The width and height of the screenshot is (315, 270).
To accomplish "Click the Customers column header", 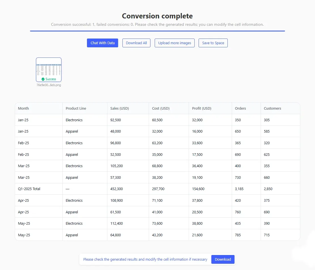I will [x=272, y=108].
